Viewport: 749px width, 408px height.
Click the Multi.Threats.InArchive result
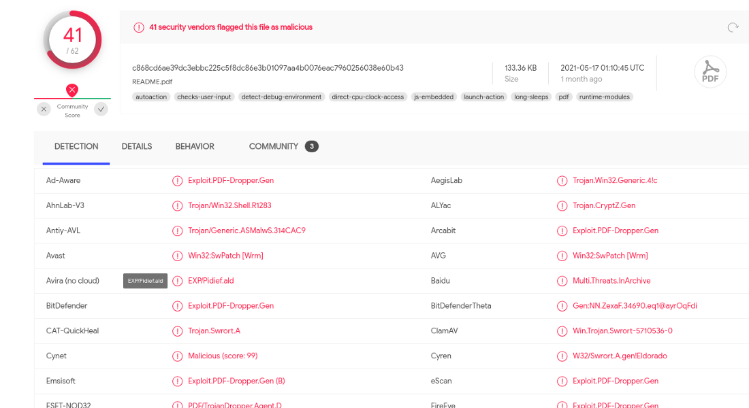coord(612,281)
